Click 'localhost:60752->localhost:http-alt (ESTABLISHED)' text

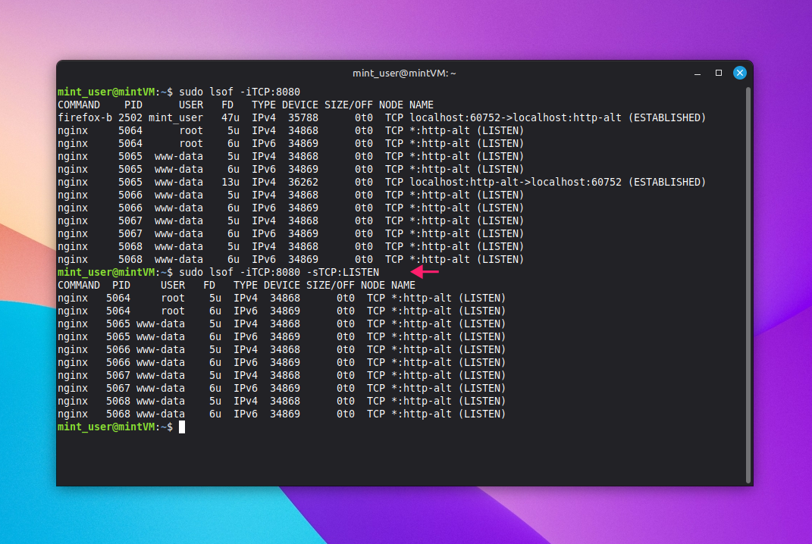coord(558,118)
